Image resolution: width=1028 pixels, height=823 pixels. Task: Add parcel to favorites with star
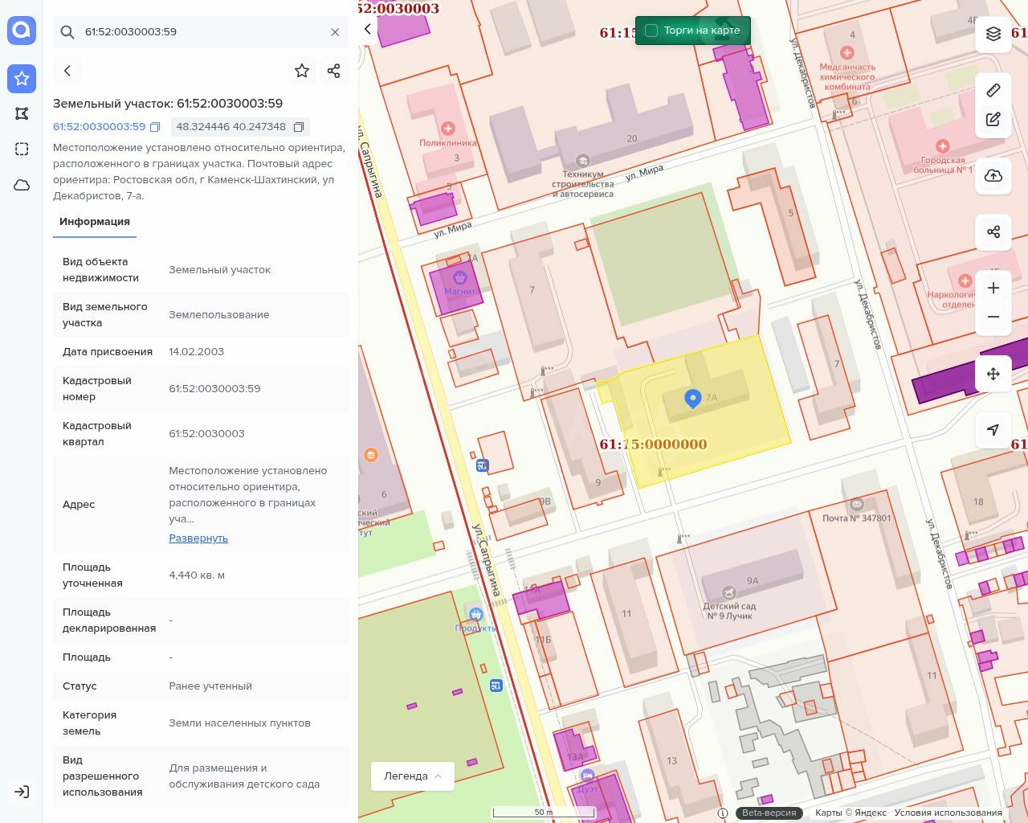click(302, 71)
